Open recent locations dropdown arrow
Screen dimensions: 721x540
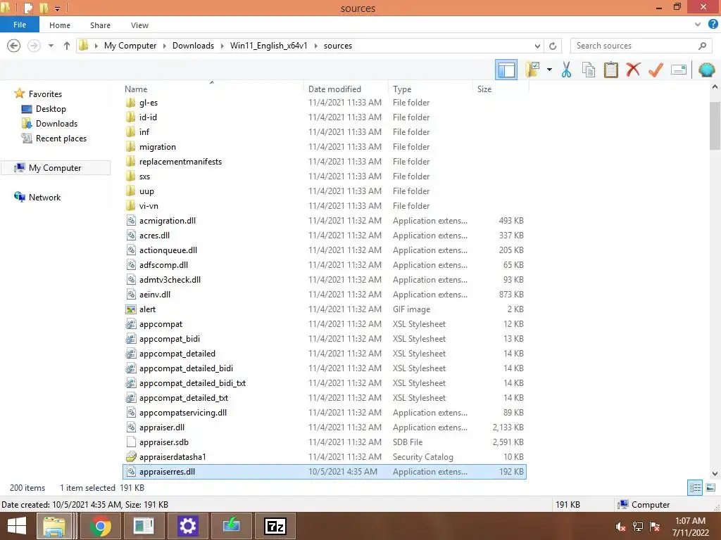(x=51, y=46)
